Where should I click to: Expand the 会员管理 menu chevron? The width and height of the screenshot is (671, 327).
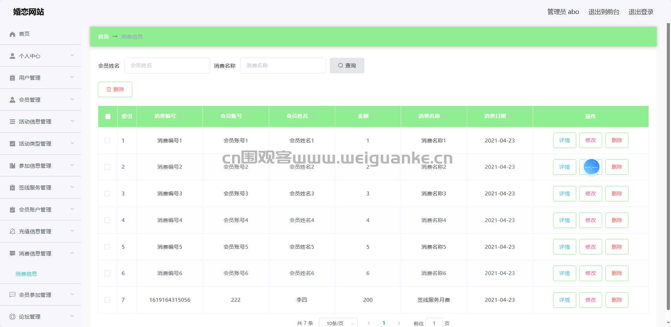tap(72, 99)
